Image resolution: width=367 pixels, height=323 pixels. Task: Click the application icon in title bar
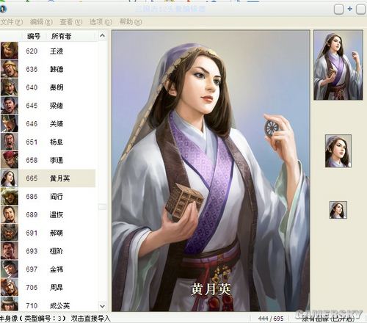click(x=4, y=10)
